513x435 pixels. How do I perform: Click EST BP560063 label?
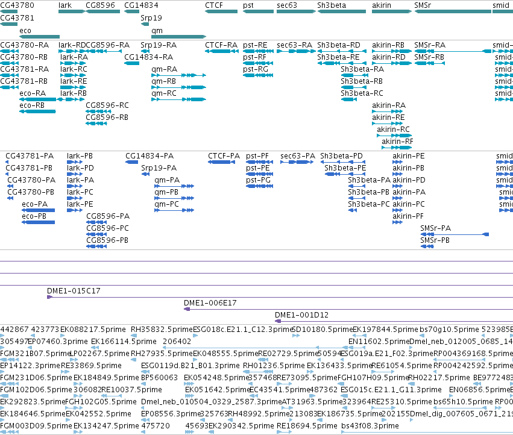point(159,378)
